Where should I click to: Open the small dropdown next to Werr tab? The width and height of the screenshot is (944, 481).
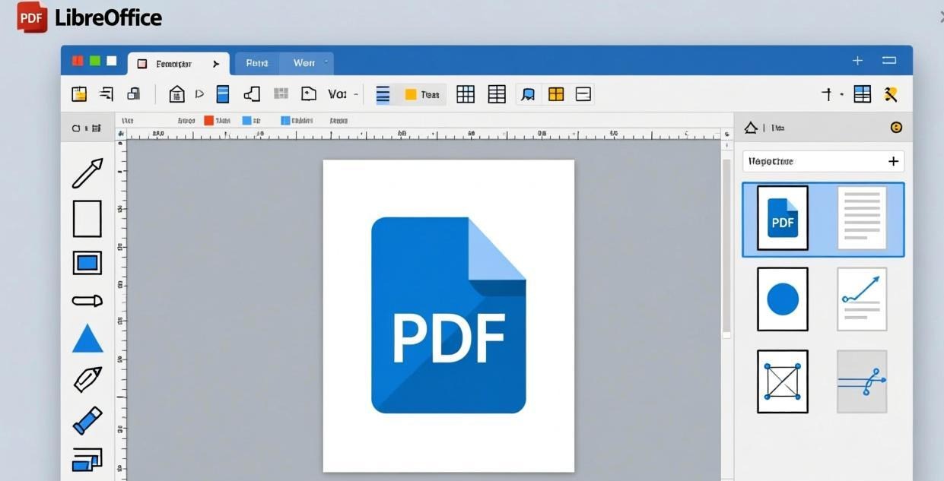pyautogui.click(x=326, y=62)
